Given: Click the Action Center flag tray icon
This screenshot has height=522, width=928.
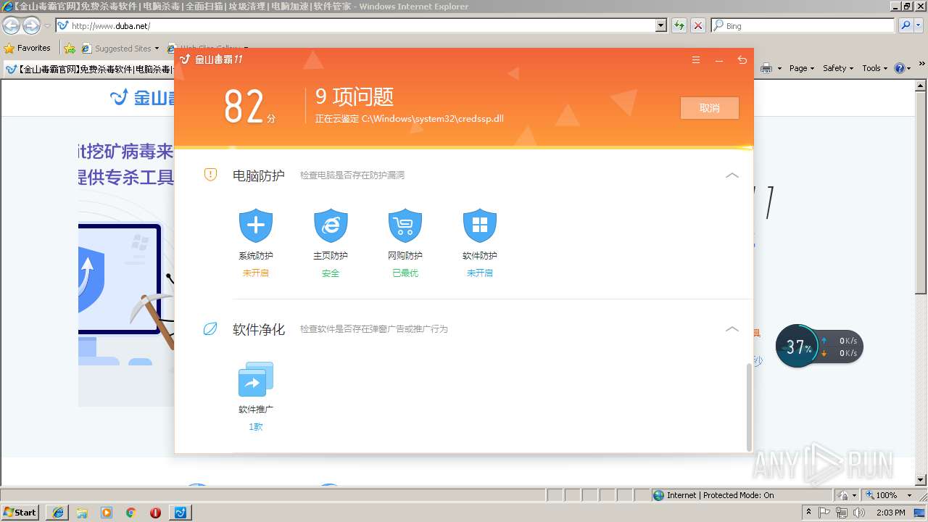Looking at the screenshot, I should (x=825, y=513).
